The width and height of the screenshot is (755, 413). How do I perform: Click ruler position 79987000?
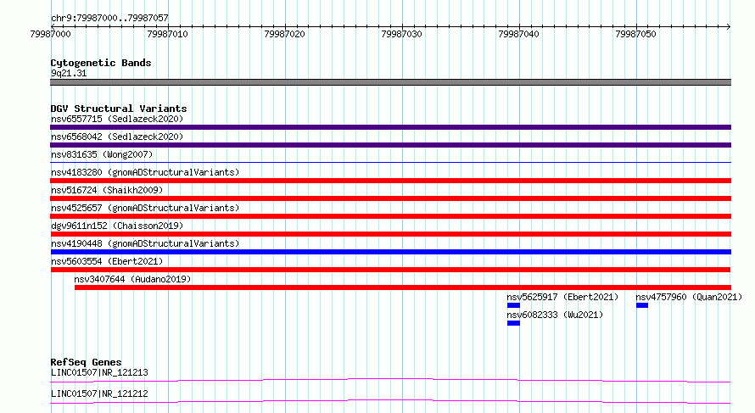tap(51, 34)
